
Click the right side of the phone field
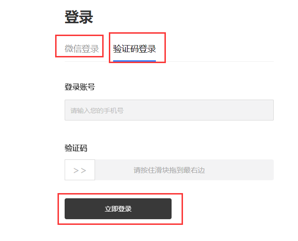[257, 110]
